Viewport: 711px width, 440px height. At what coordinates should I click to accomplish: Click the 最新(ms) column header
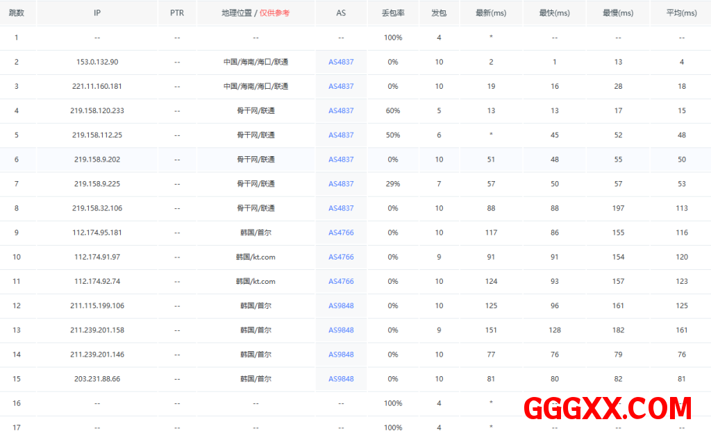pos(491,13)
